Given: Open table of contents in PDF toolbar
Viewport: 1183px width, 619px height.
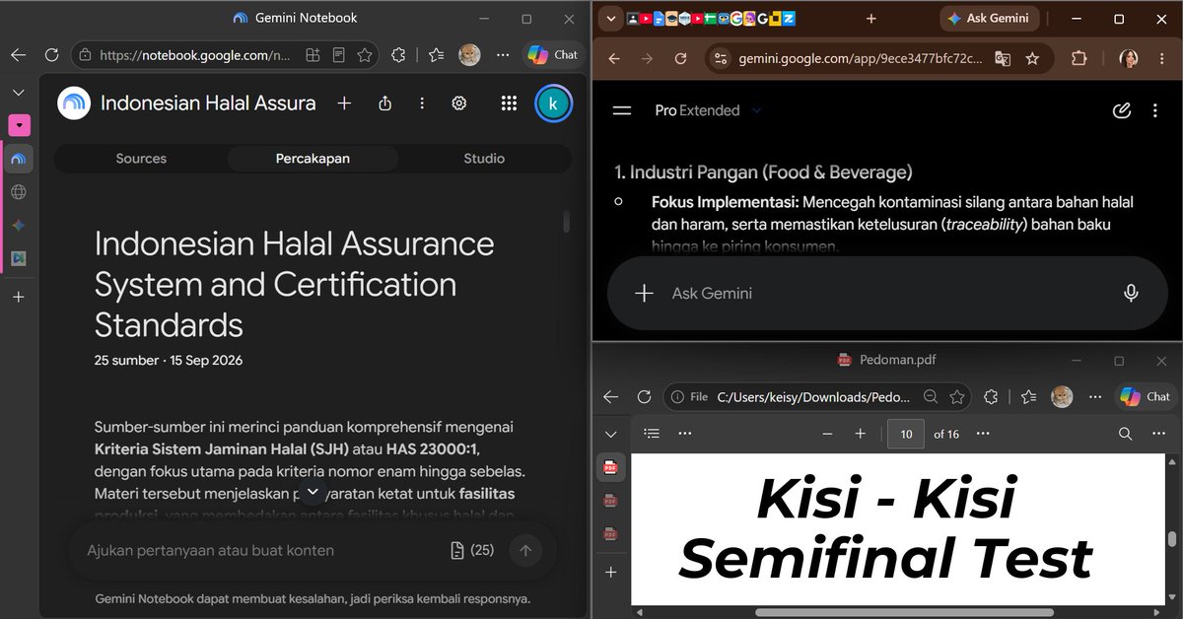Looking at the screenshot, I should (651, 434).
